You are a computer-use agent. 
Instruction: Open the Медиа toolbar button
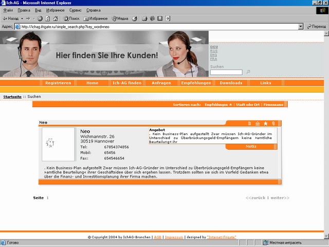(x=120, y=19)
